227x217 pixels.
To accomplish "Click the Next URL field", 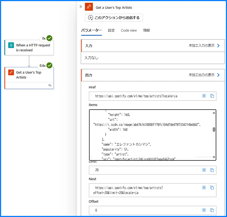I will coord(153,190).
